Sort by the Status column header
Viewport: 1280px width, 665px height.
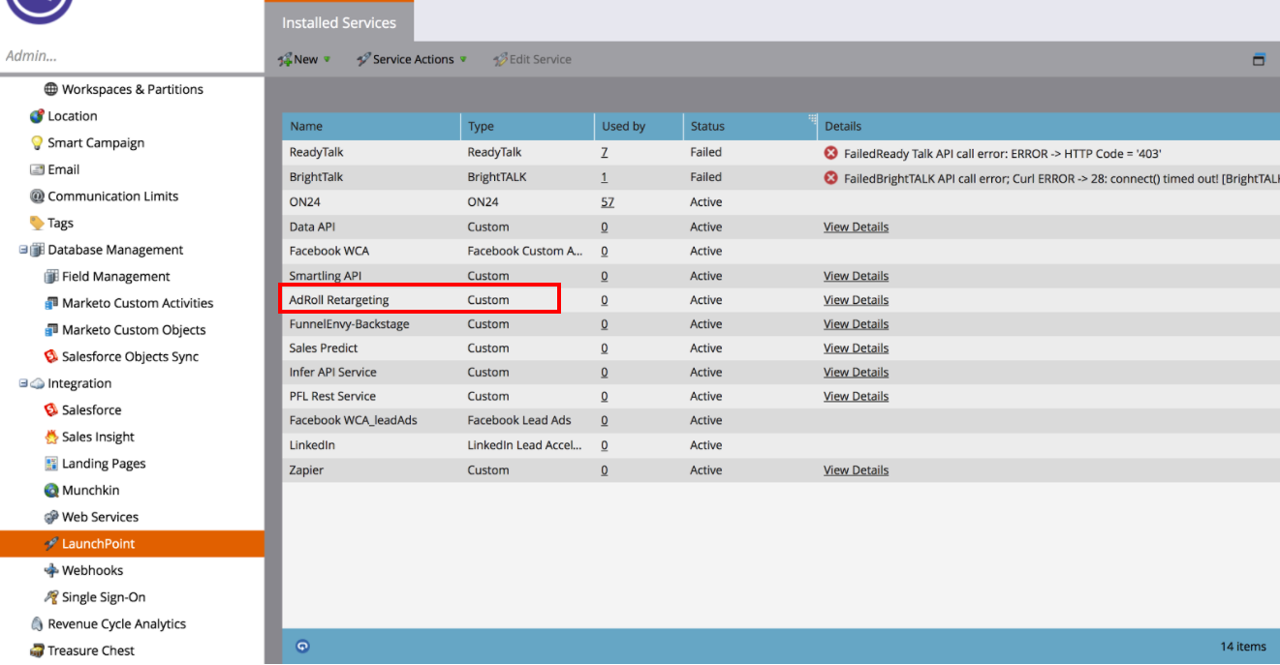(750, 126)
